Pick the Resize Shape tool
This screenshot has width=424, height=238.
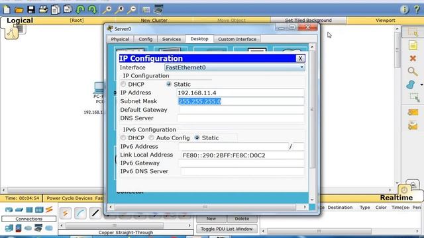click(x=414, y=97)
